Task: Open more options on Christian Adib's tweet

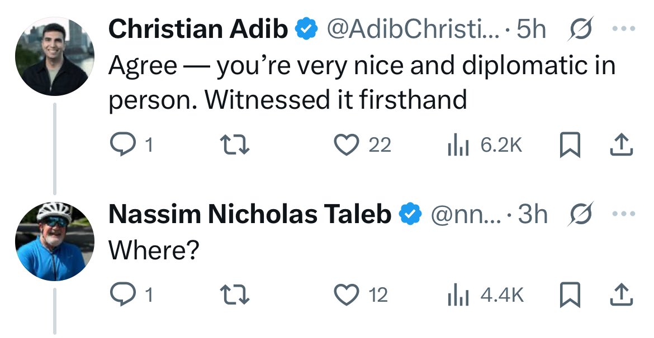Action: tap(624, 28)
